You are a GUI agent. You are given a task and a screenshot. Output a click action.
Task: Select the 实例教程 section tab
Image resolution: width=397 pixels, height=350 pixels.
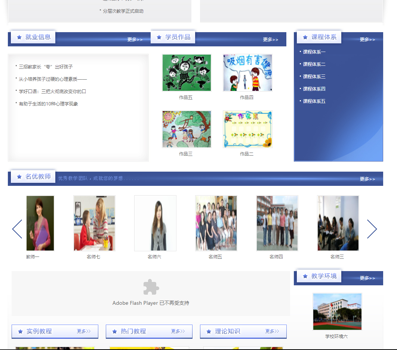tap(39, 331)
